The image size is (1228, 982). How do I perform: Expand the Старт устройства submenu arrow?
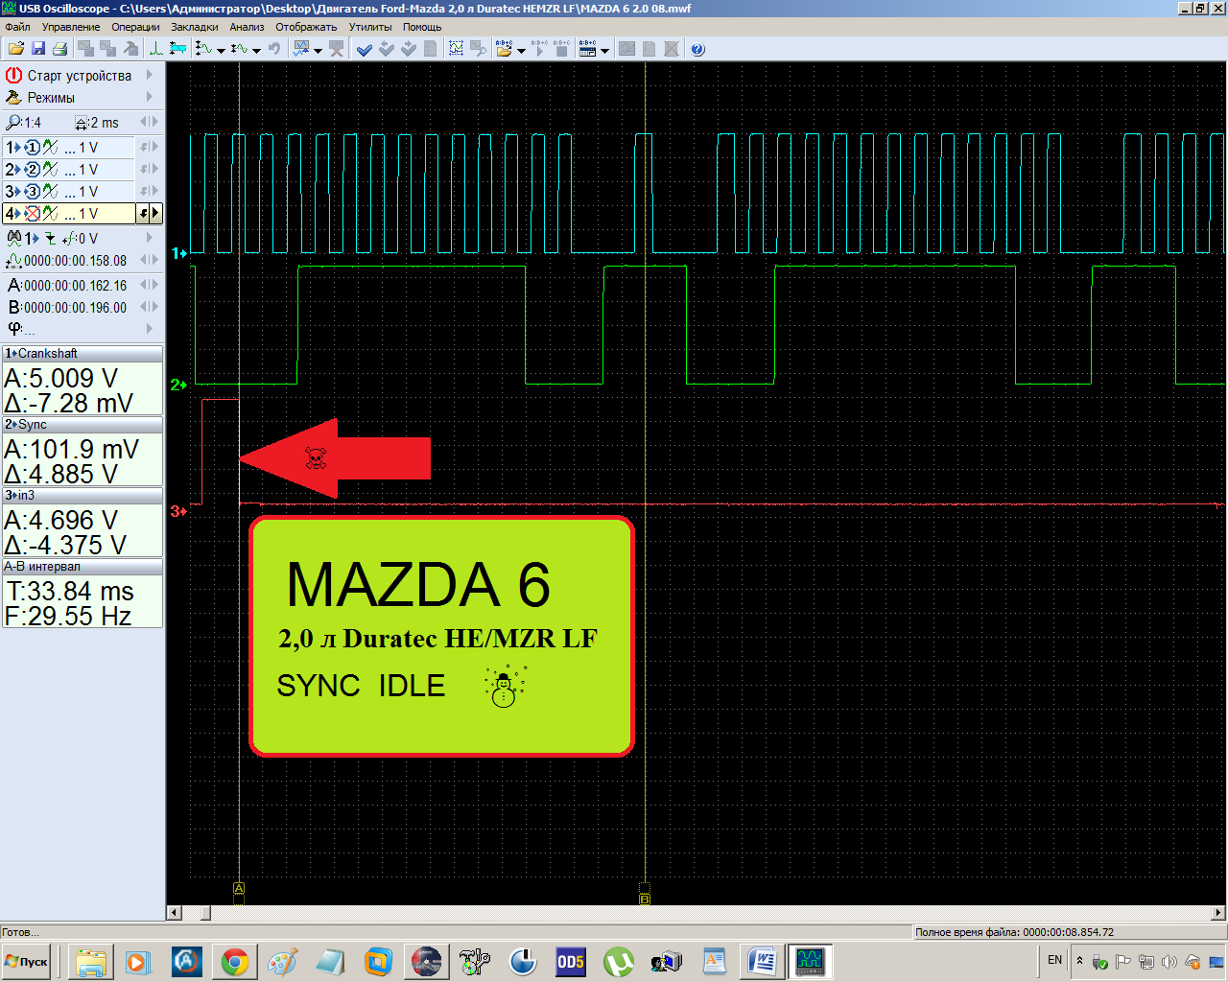(150, 75)
